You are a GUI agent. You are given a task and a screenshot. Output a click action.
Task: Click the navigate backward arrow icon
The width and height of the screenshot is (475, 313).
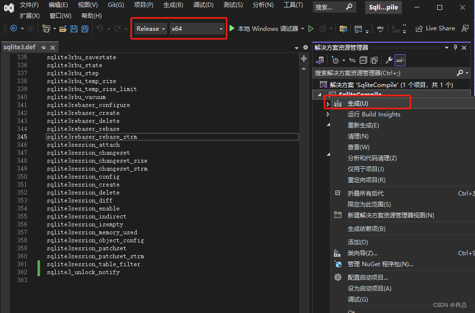(13, 28)
